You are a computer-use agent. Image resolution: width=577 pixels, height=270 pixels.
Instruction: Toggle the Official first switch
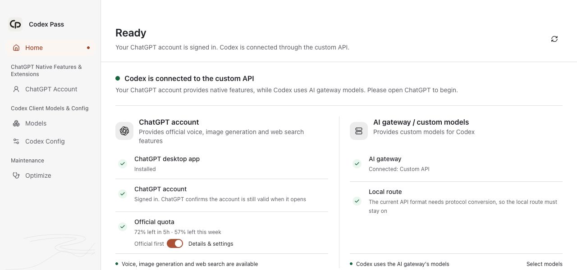point(175,243)
